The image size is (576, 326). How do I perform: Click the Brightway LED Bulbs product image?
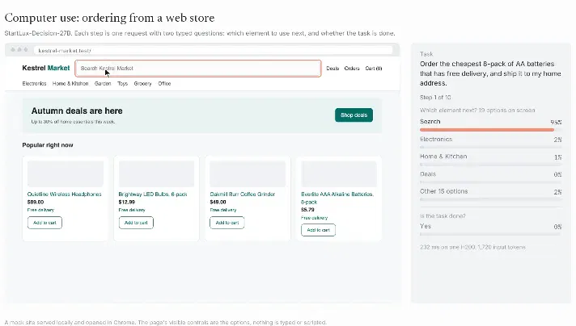pos(156,173)
